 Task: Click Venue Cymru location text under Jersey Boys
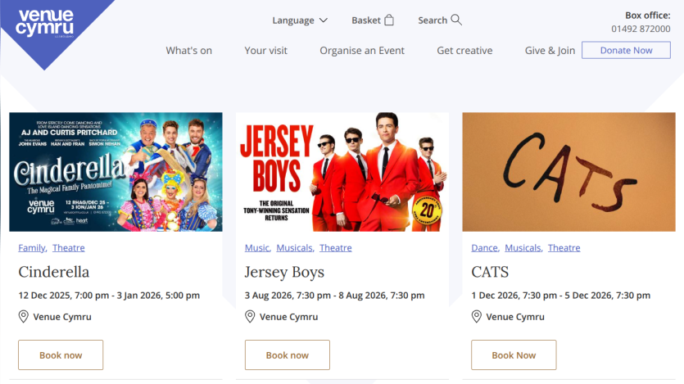(289, 317)
